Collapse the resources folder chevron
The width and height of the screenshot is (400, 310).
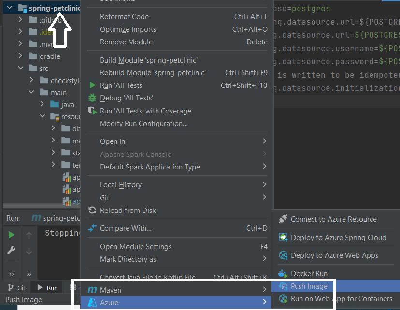(x=43, y=116)
